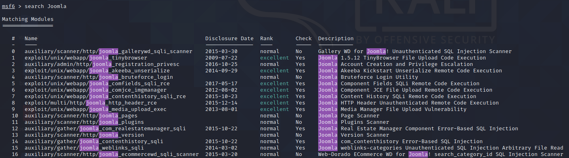Click 'Media Manager File Upload Vulnerability' description
The width and height of the screenshot is (569, 158).
404,109
